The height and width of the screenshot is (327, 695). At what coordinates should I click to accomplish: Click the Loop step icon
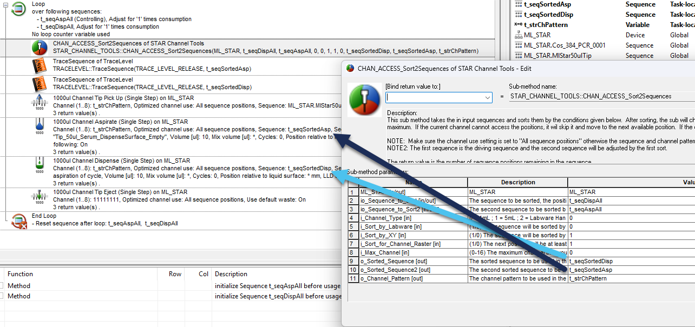click(x=19, y=9)
